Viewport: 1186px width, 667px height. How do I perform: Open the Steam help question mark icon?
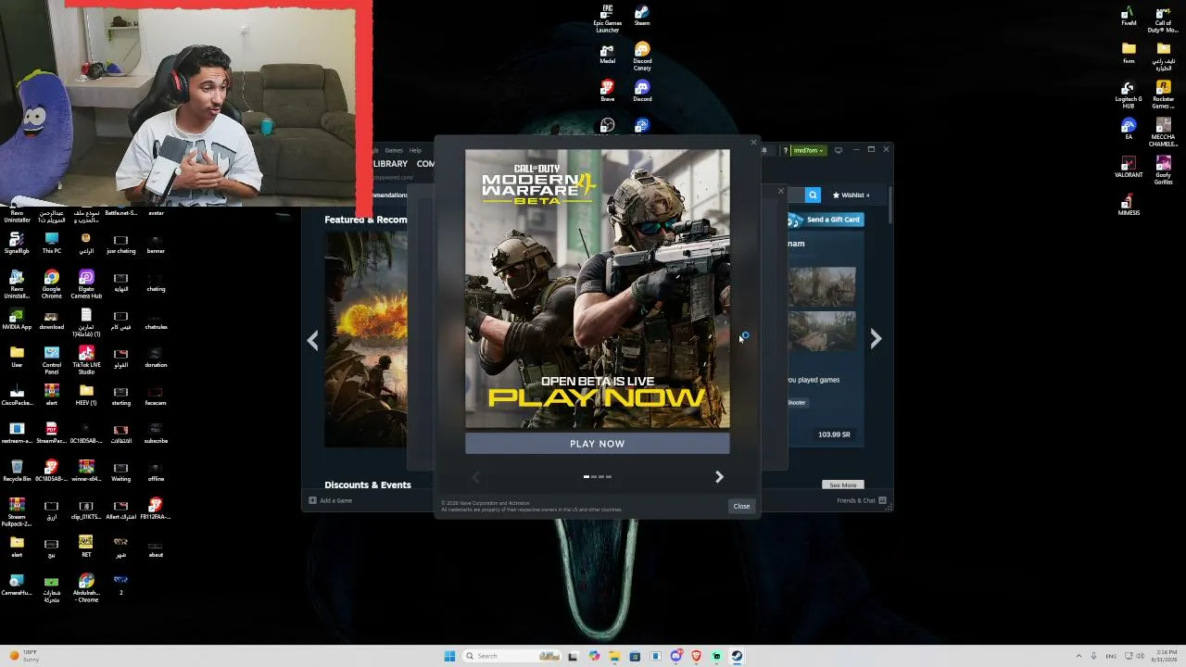[x=786, y=150]
